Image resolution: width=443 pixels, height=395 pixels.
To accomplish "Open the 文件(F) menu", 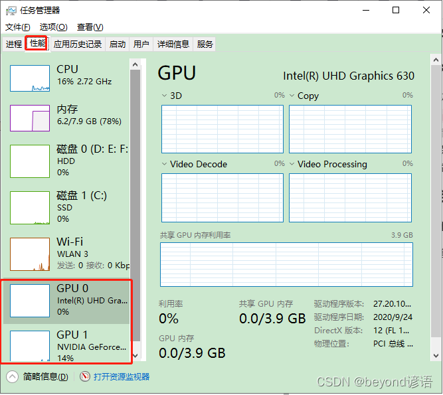I will pos(18,27).
